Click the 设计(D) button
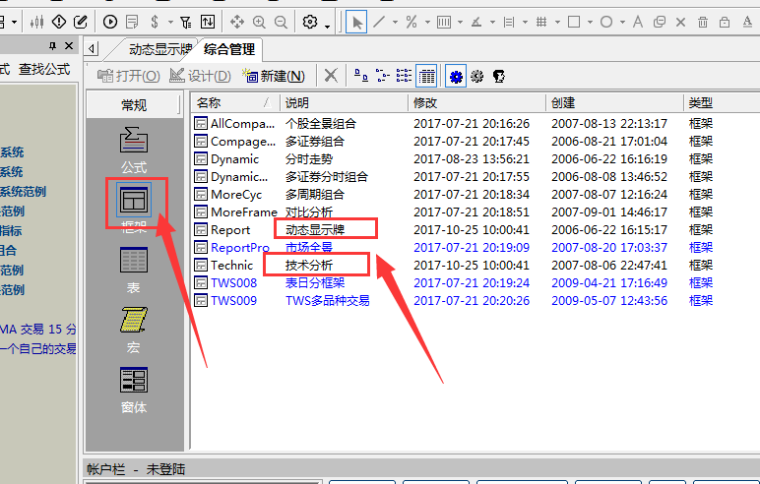Screen dimensions: 760x484 click(x=200, y=76)
